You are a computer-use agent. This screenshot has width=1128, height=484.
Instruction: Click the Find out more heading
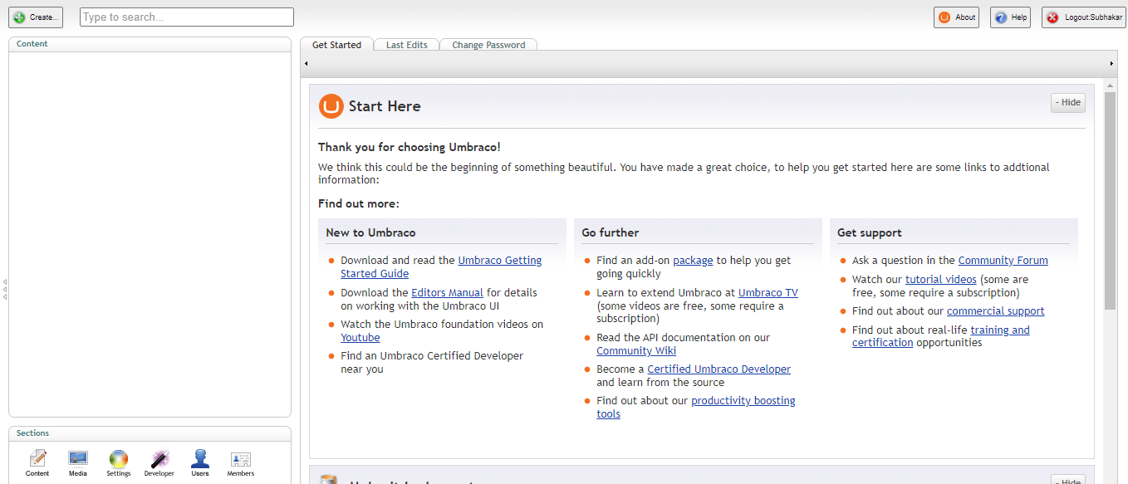click(x=359, y=203)
